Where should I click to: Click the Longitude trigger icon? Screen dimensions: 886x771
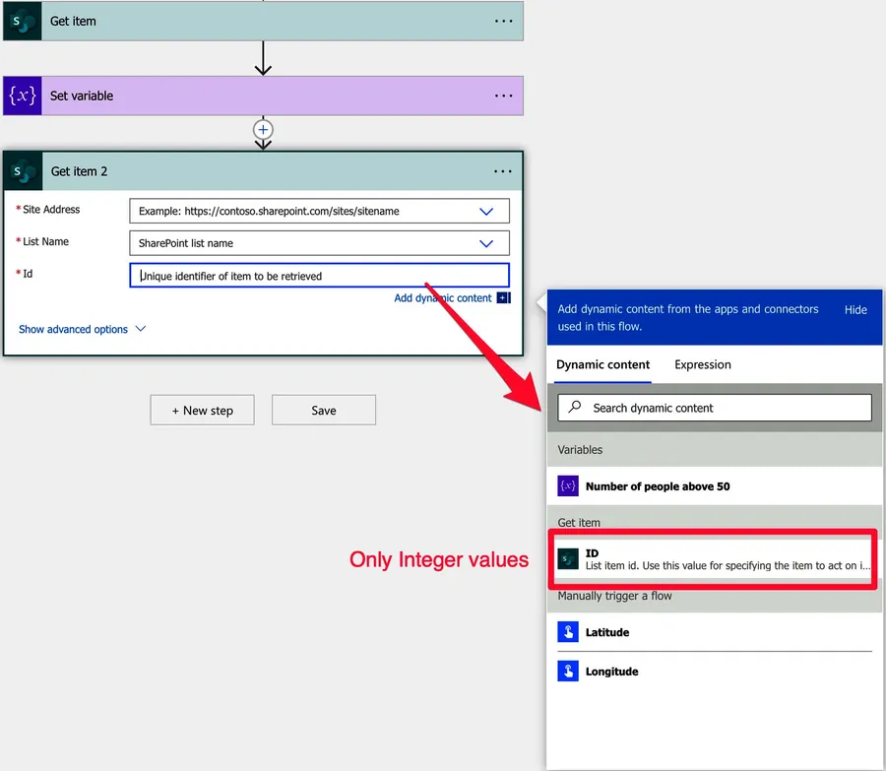point(568,672)
